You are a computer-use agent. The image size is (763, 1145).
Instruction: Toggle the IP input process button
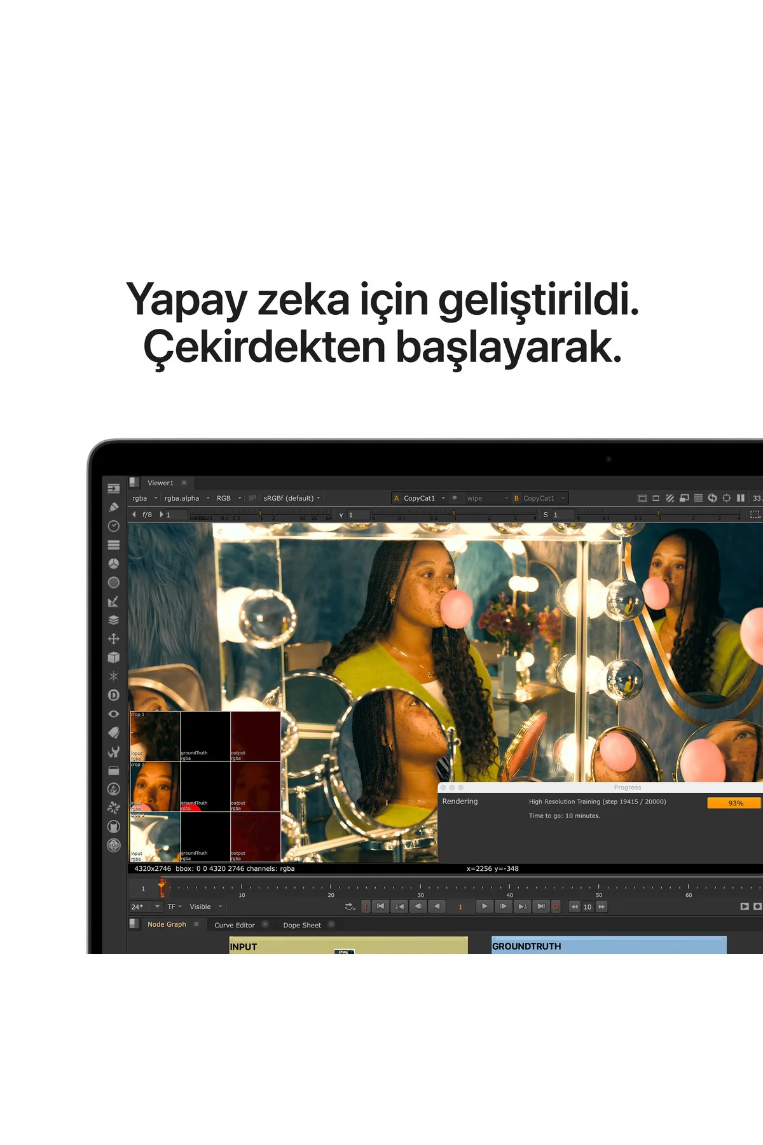pyautogui.click(x=252, y=498)
